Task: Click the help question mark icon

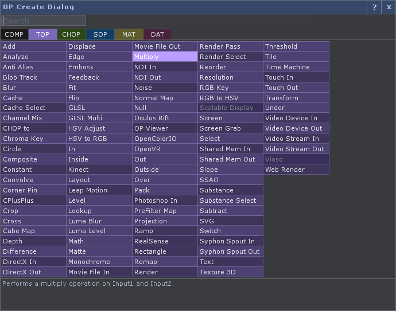Action: [374, 7]
